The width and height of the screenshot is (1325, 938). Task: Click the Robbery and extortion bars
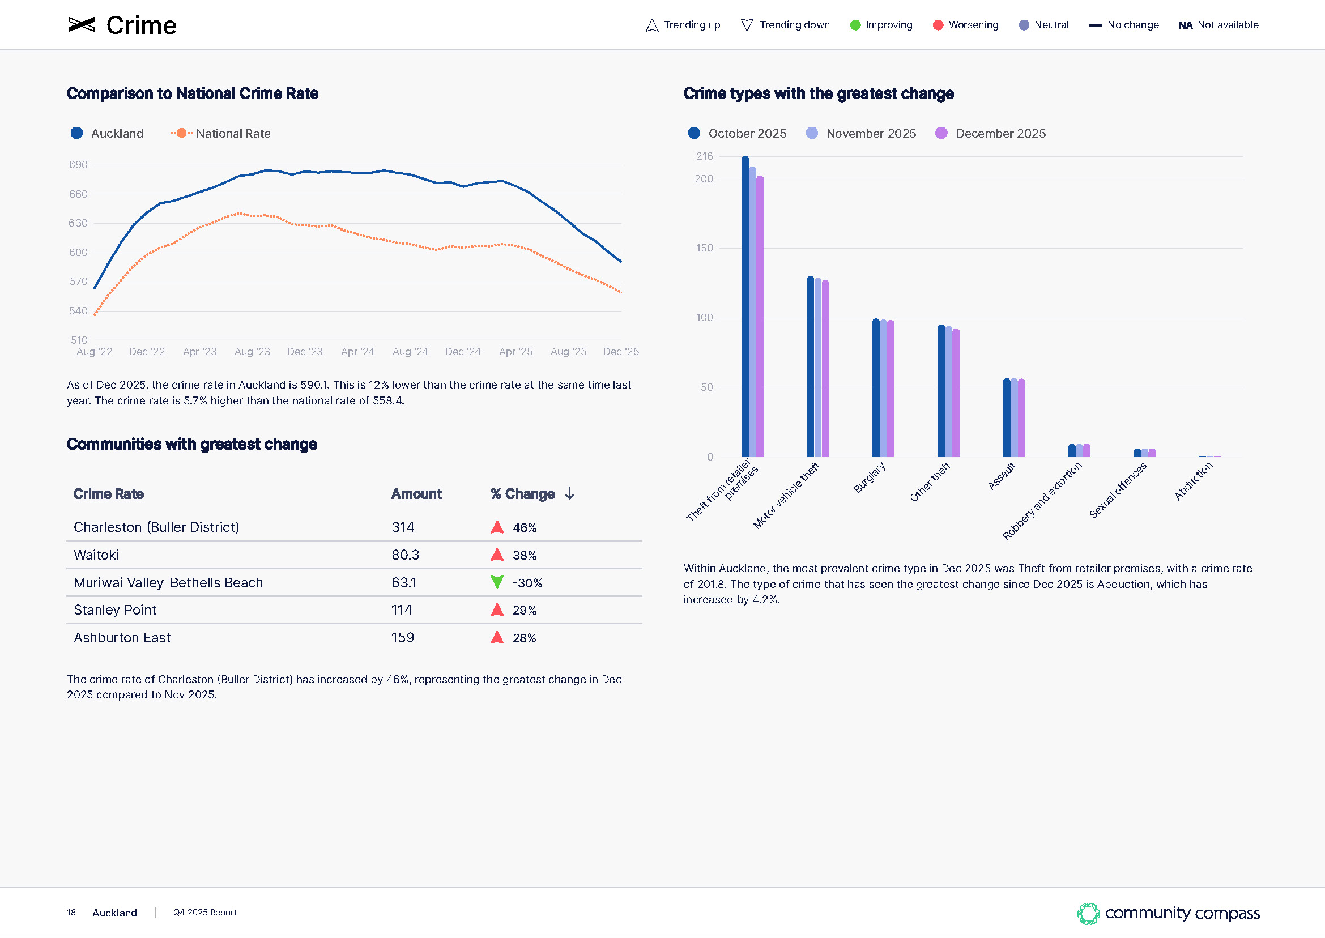[x=1080, y=450]
